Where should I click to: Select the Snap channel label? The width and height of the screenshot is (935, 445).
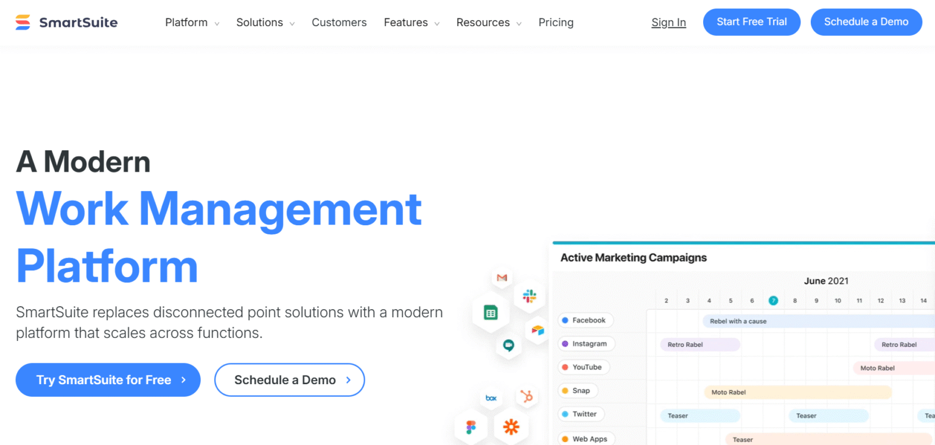[x=577, y=391]
